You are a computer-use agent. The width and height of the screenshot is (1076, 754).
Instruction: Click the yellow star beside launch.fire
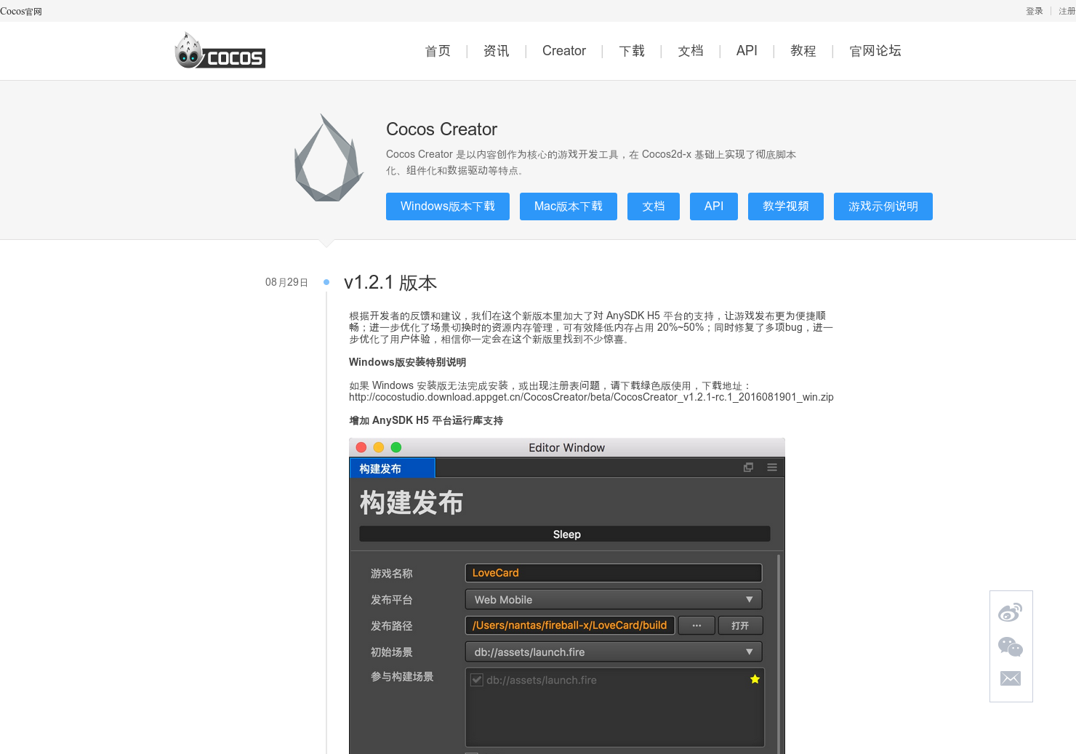coord(755,679)
